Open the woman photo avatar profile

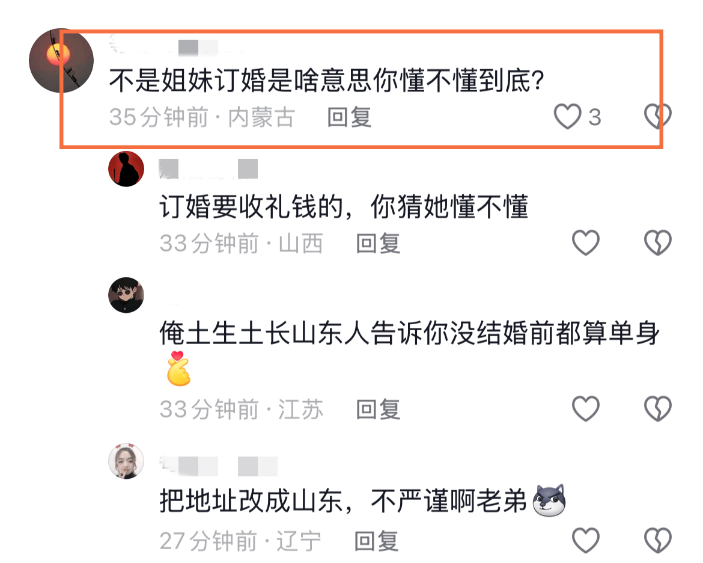[126, 461]
